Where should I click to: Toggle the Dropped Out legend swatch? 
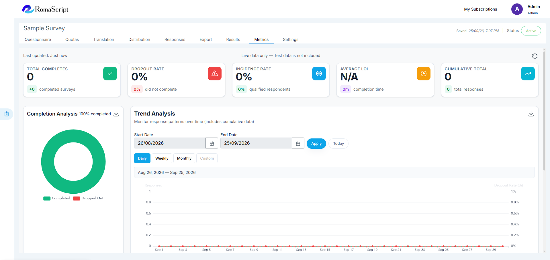coord(77,199)
